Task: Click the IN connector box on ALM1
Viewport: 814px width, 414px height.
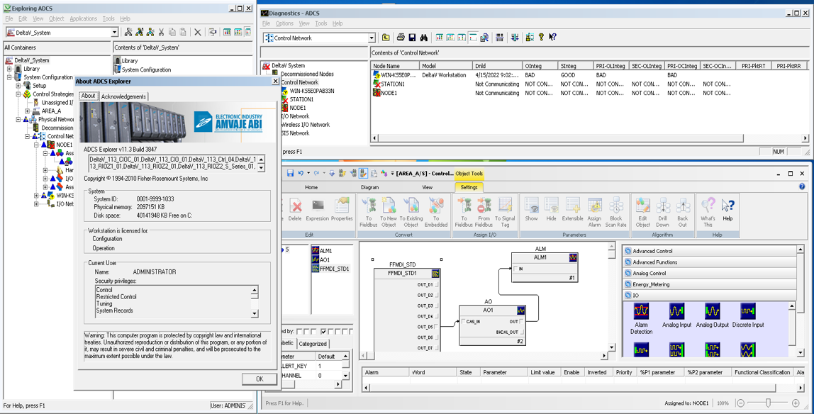Action: click(x=516, y=269)
